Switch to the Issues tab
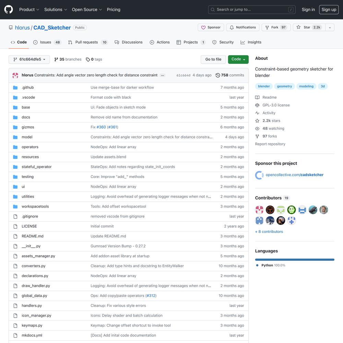 [47, 42]
